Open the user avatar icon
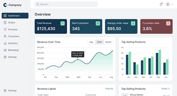This screenshot has height=96, width=177. [x=168, y=4]
